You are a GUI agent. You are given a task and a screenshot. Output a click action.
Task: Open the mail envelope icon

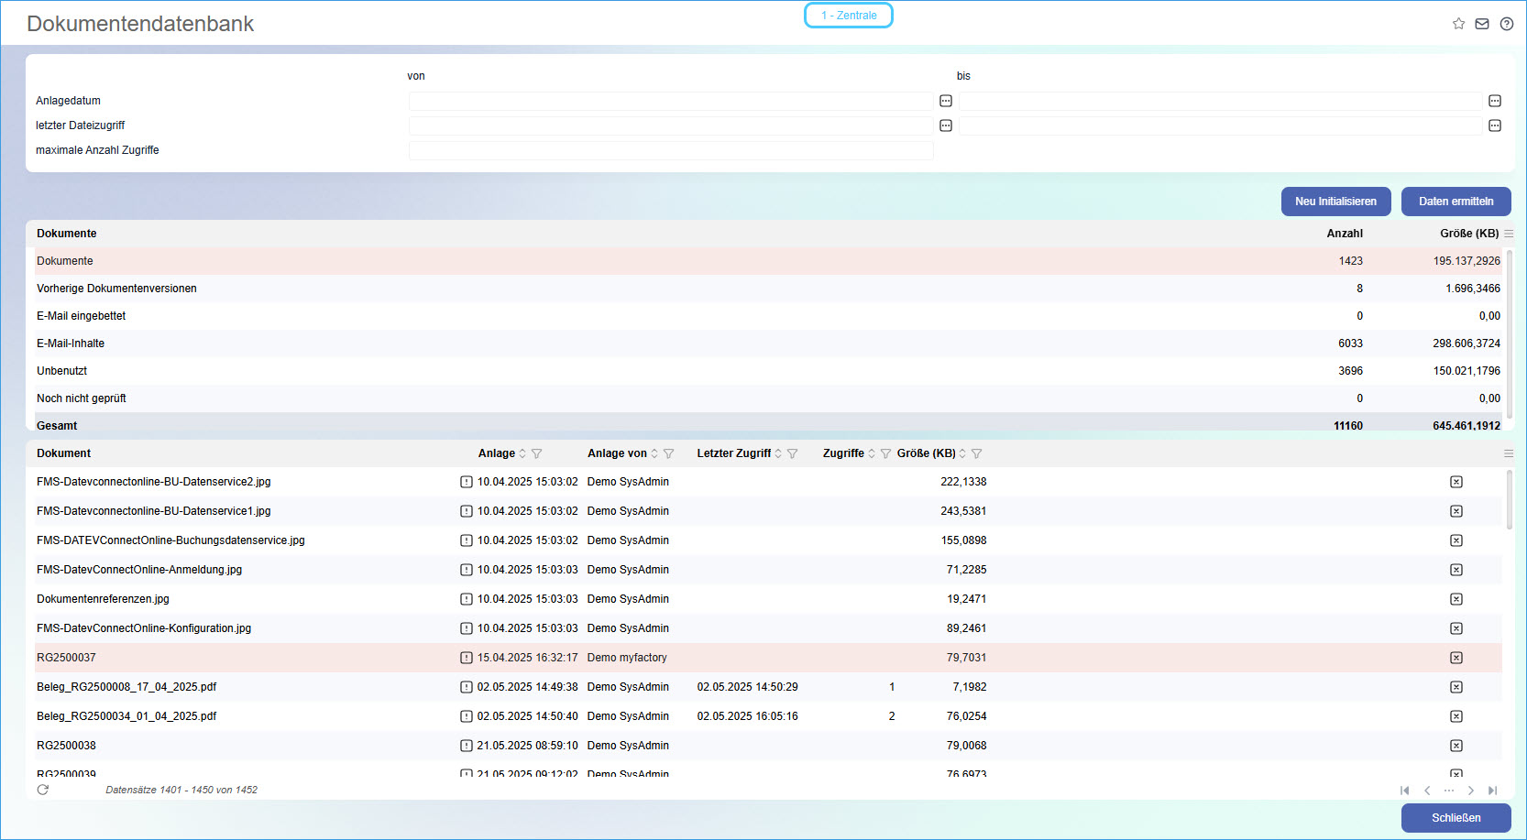[x=1482, y=24]
